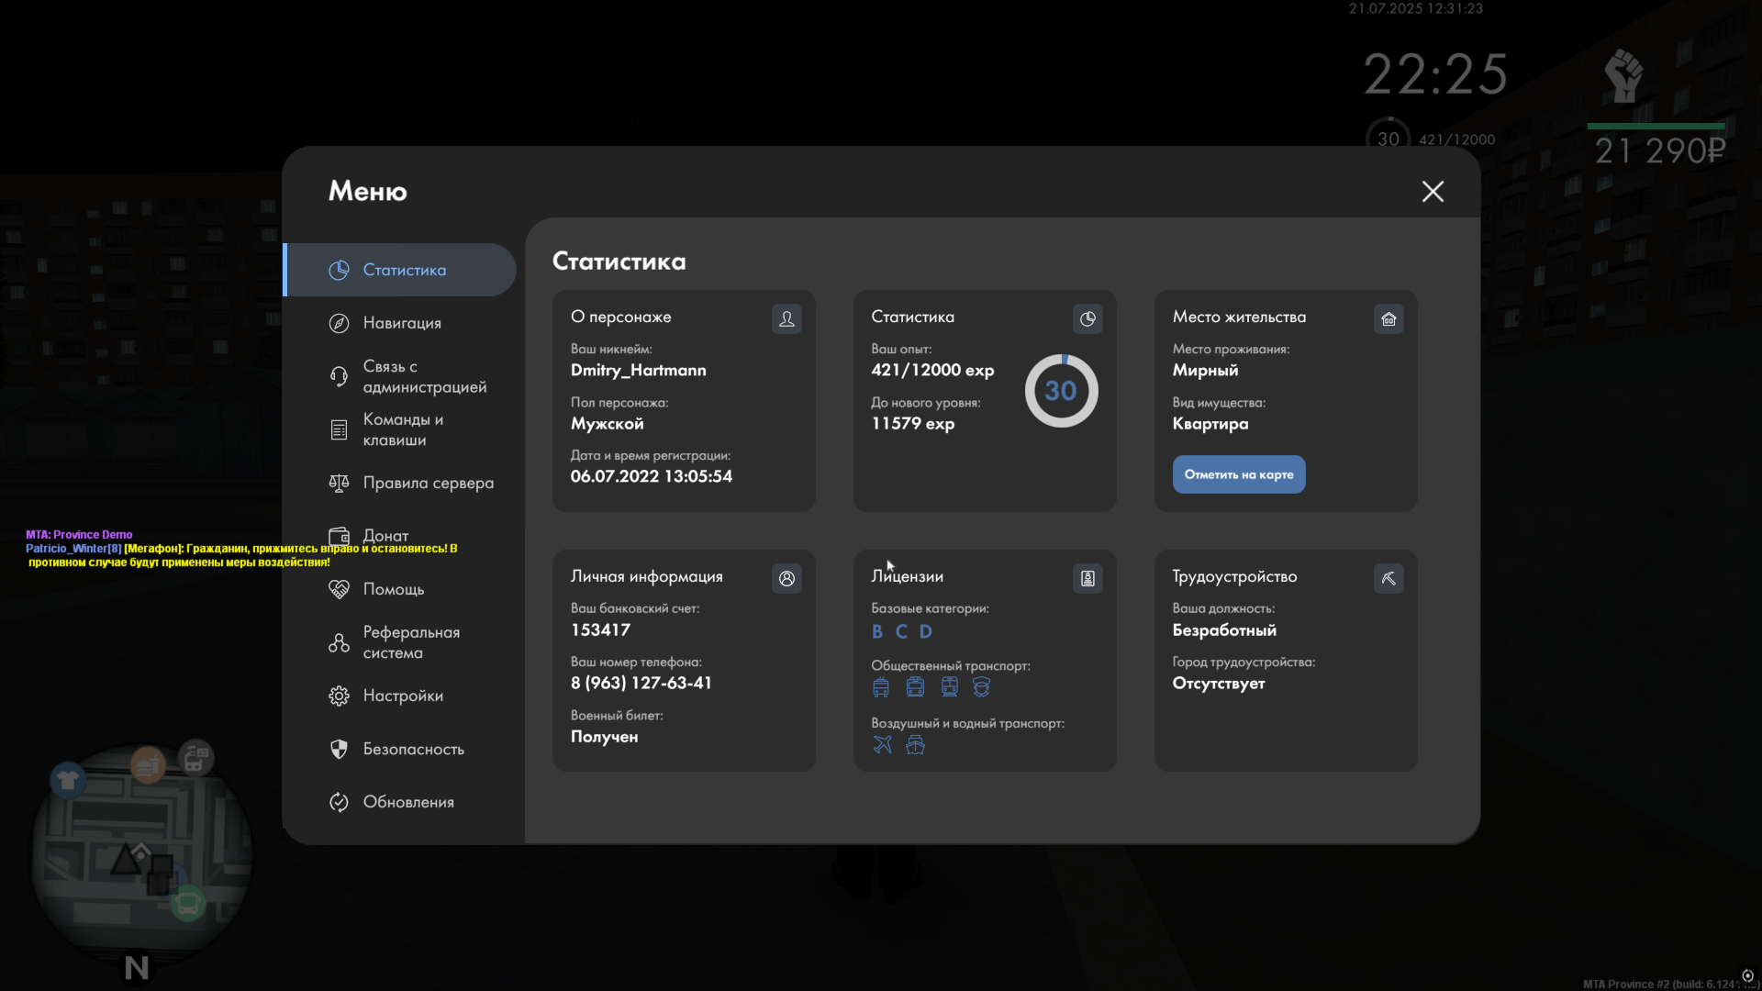This screenshot has height=991, width=1762.
Task: Click the house icon in Место жительства card
Action: point(1388,318)
